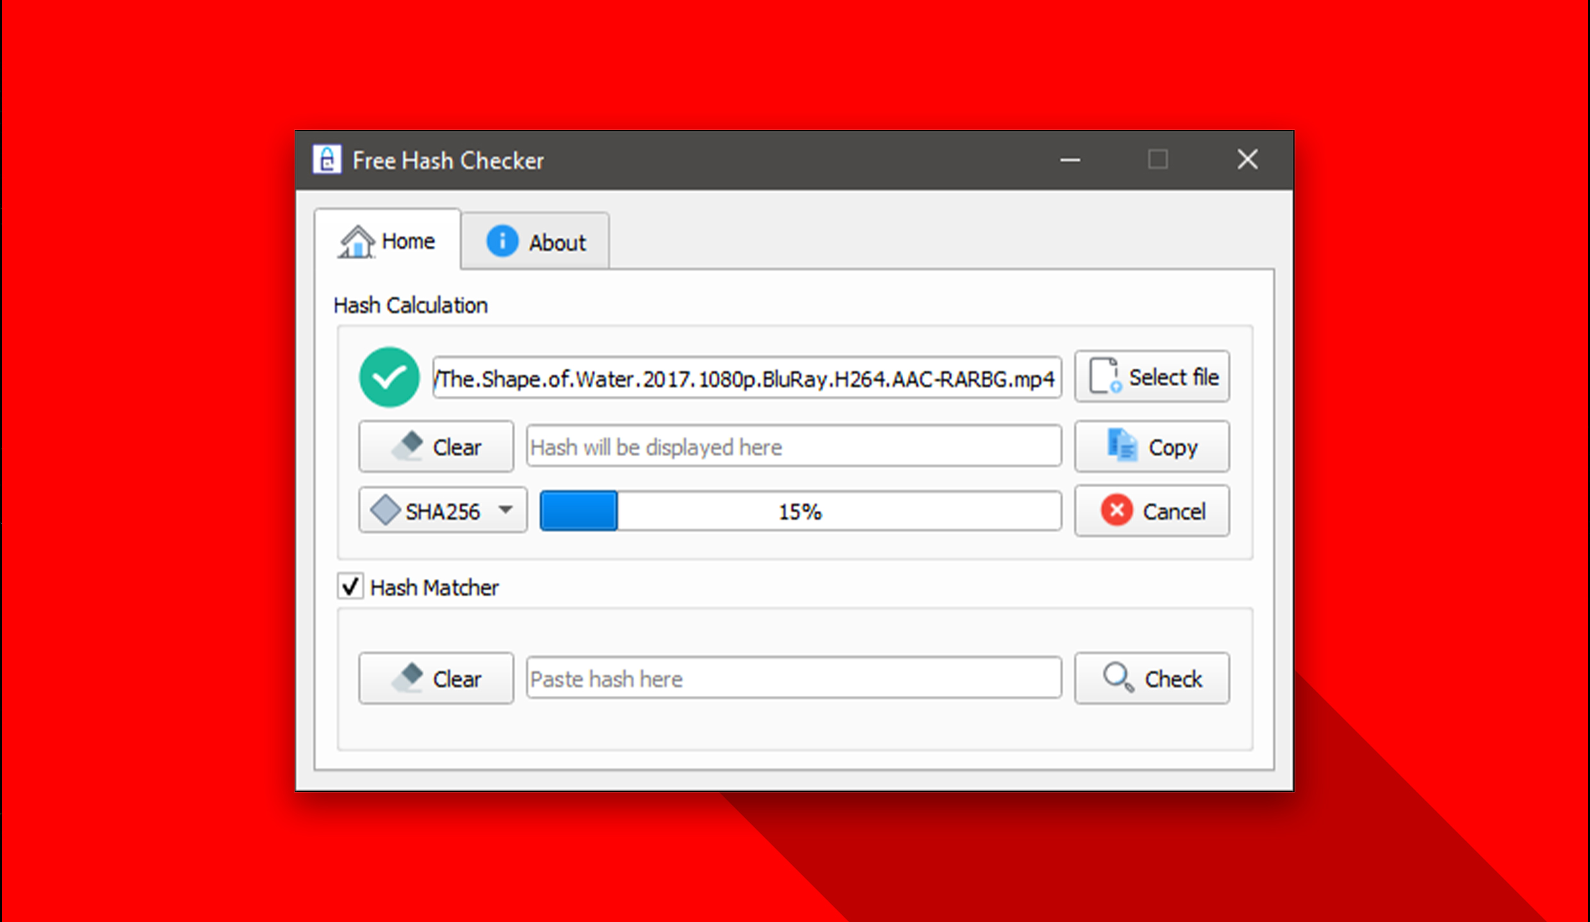Image resolution: width=1590 pixels, height=922 pixels.
Task: Click the Paste hash here input field
Action: [x=789, y=677]
